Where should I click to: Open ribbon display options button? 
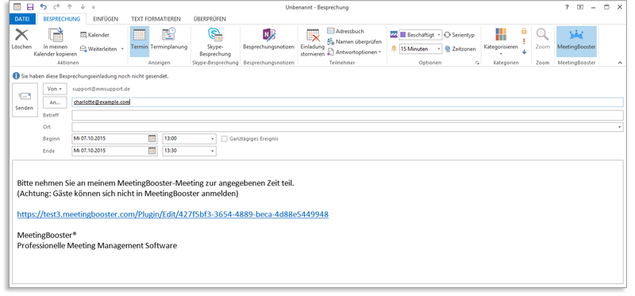[580, 7]
